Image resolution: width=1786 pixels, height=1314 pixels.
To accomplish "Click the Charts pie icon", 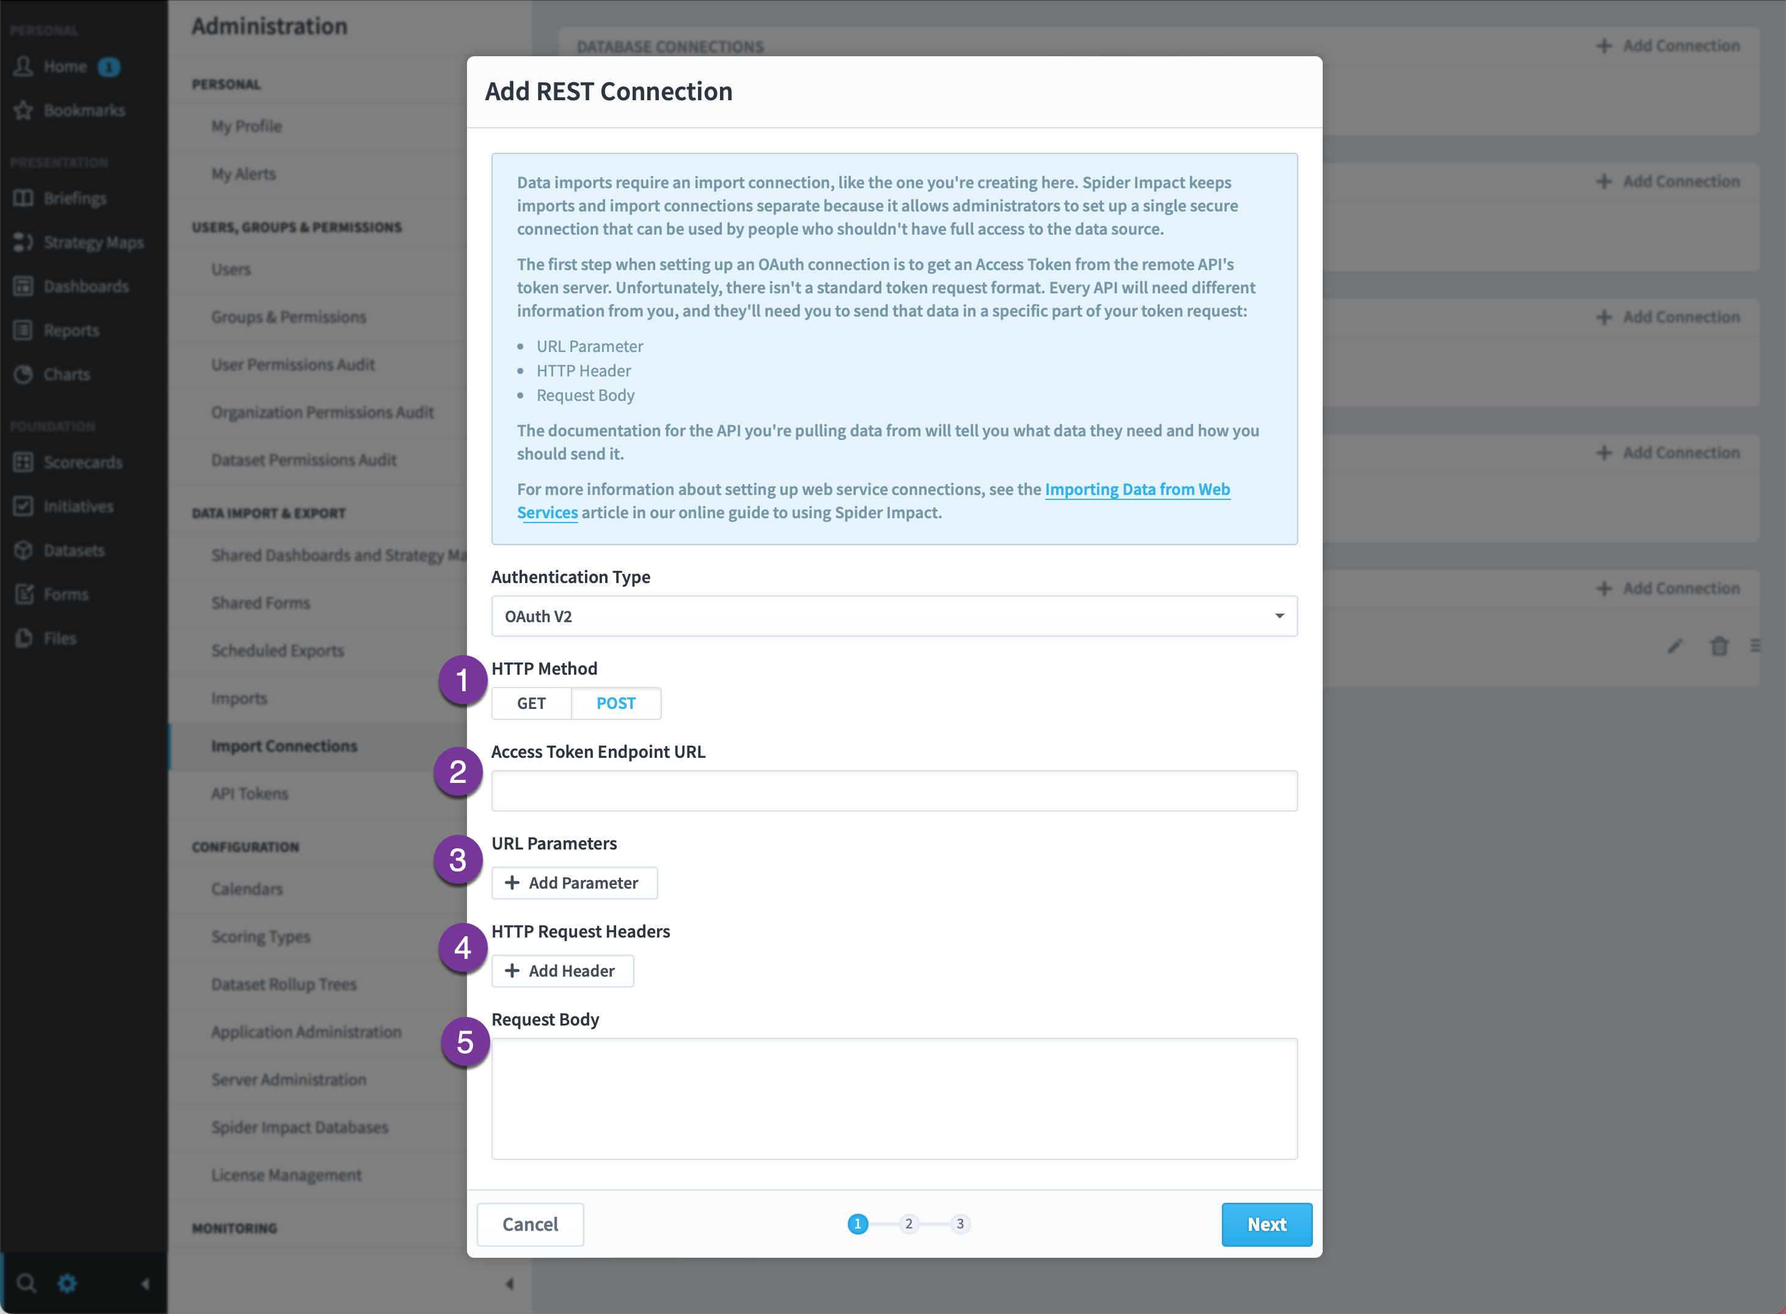I will click(23, 375).
